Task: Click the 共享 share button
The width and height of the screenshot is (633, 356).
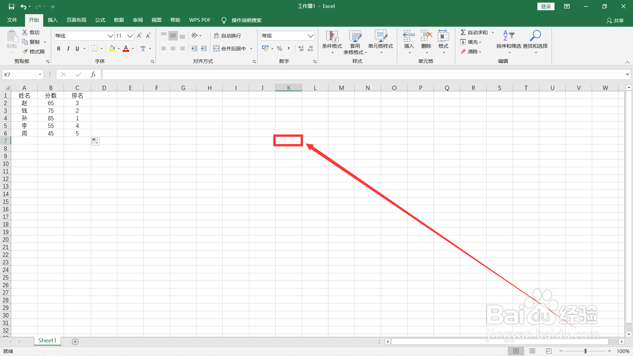Action: (x=615, y=20)
